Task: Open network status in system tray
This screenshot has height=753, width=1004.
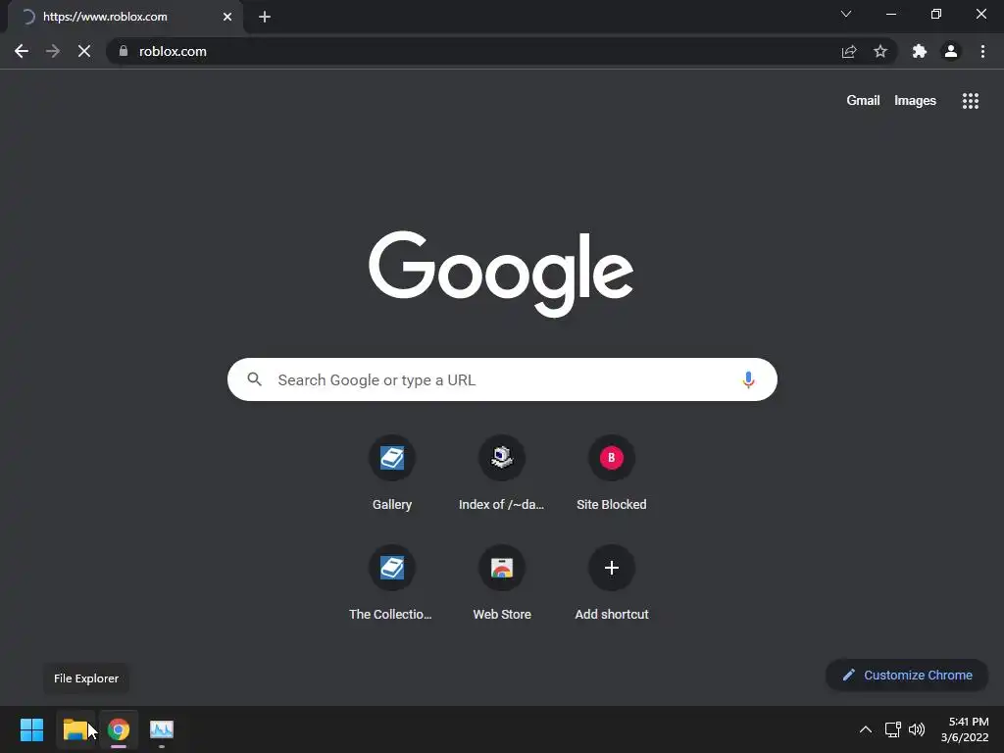Action: 892,729
